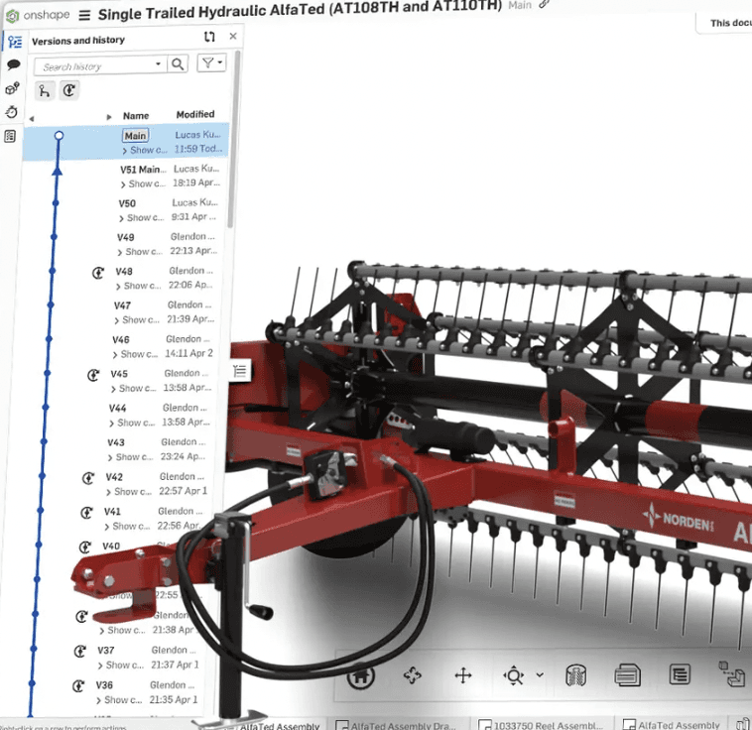752x730 pixels.
Task: Open the comments panel icon
Action: click(x=14, y=64)
